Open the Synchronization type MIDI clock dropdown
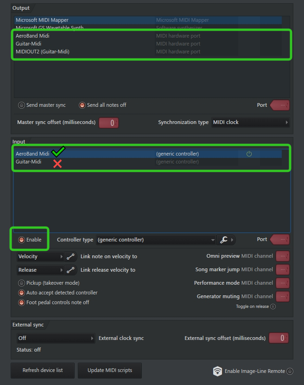 coord(250,122)
